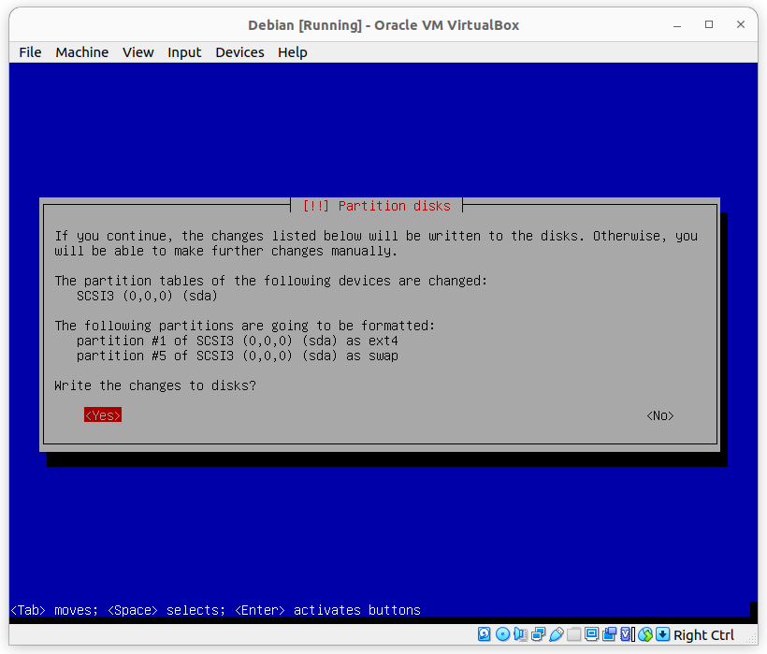This screenshot has height=654, width=767.
Task: Click the virtualization features status icon
Action: (x=626, y=634)
